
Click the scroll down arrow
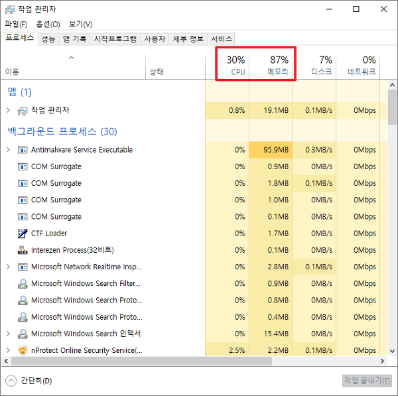[392, 352]
